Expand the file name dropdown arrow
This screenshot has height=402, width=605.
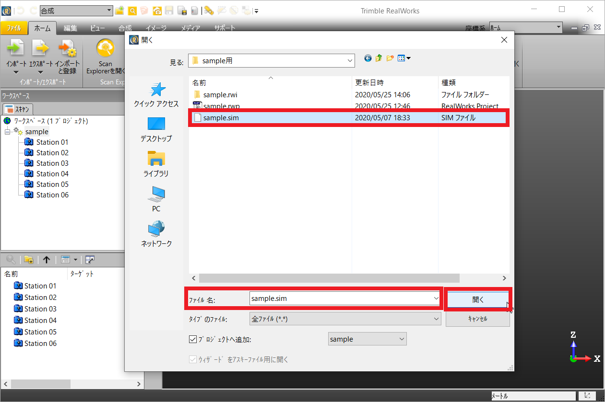point(436,299)
